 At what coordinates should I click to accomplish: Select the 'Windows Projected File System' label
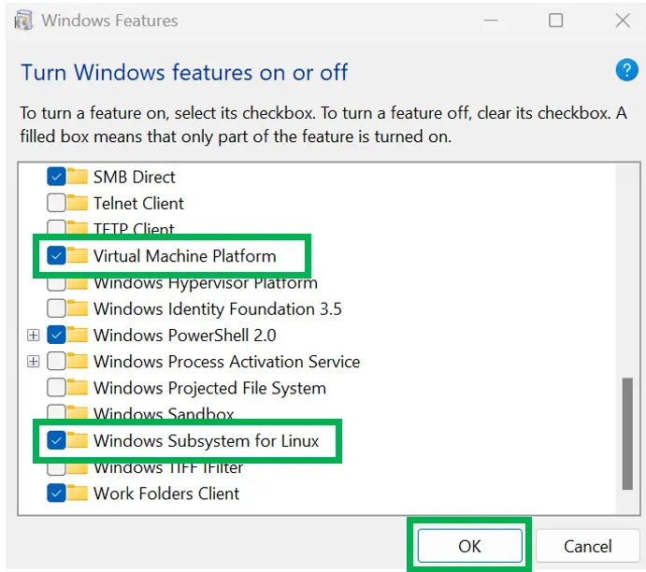point(209,388)
